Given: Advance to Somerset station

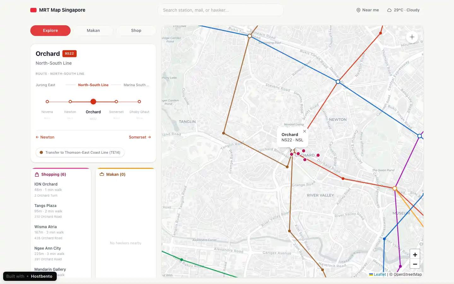Looking at the screenshot, I should 140,137.
